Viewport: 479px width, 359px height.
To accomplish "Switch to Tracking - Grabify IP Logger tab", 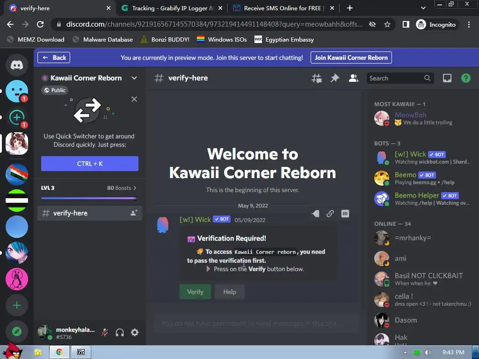I will pos(171,8).
